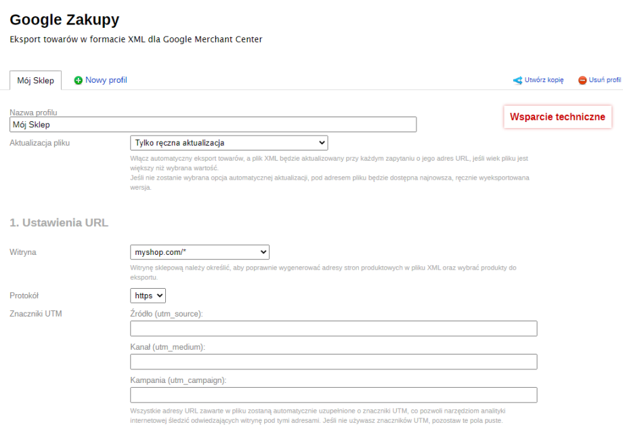
Task: Click the Google Zakupy page heading
Action: click(x=64, y=19)
